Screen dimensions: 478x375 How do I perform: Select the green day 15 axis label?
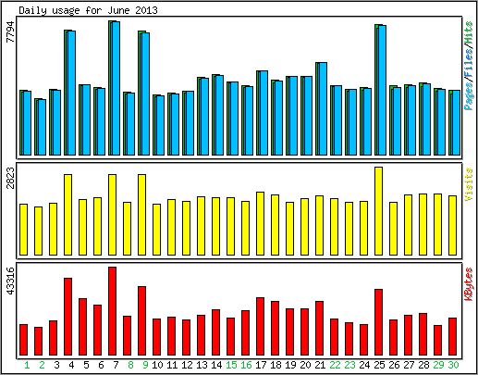coord(231,365)
